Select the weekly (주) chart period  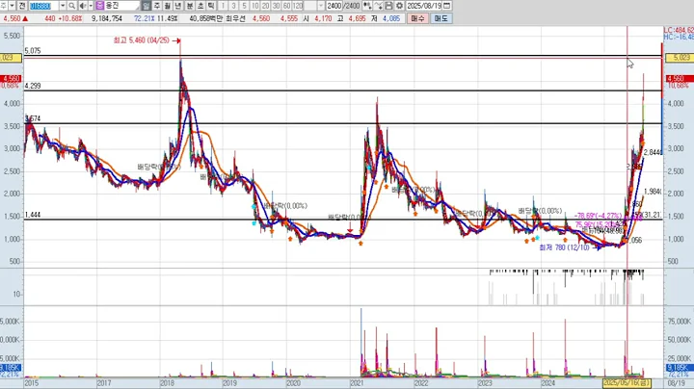tap(157, 6)
